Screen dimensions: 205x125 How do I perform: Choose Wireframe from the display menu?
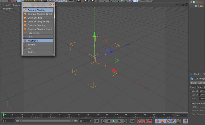click(32, 41)
